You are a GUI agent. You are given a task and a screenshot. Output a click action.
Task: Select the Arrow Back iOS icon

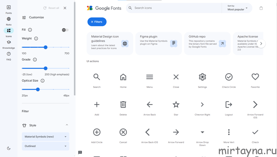point(148,132)
